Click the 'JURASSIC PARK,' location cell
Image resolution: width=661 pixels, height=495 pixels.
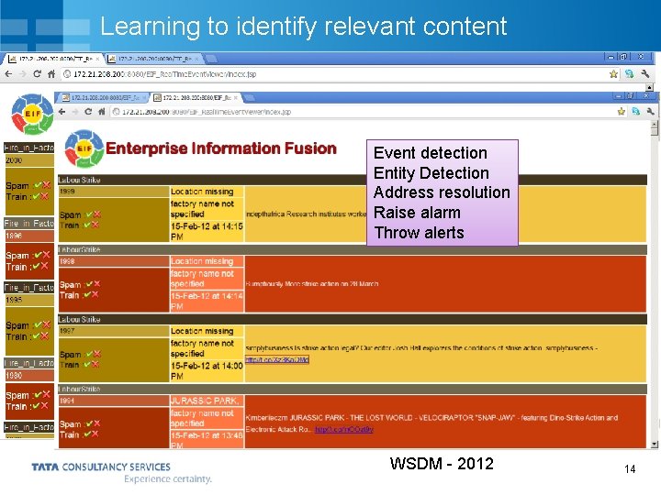[x=207, y=401]
